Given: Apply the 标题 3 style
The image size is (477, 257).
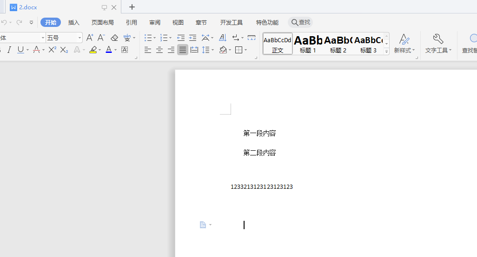Looking at the screenshot, I should pyautogui.click(x=368, y=44).
